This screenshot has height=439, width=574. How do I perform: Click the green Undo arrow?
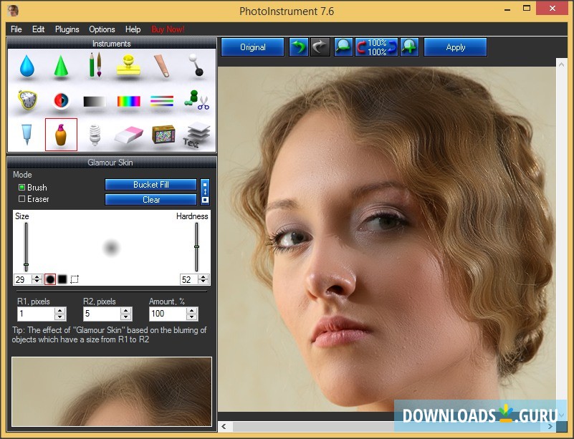pos(298,47)
